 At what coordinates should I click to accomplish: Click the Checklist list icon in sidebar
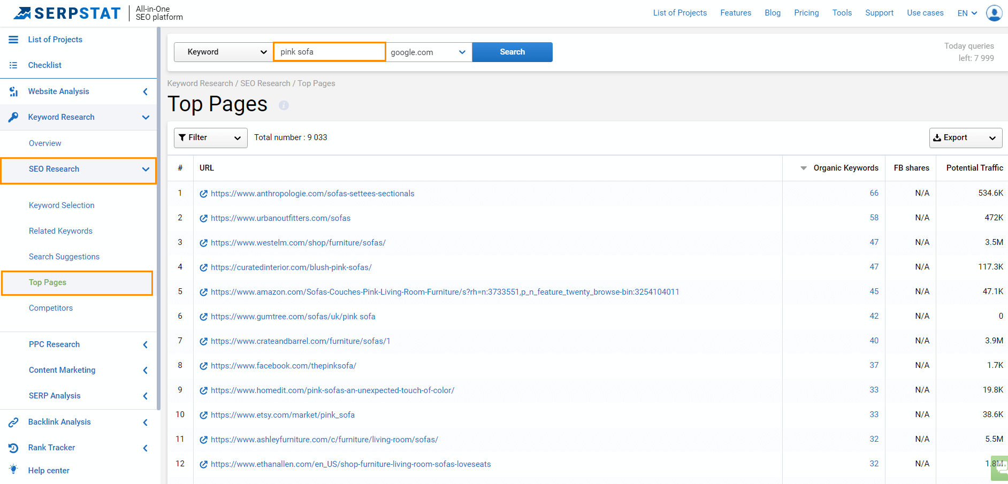tap(13, 65)
